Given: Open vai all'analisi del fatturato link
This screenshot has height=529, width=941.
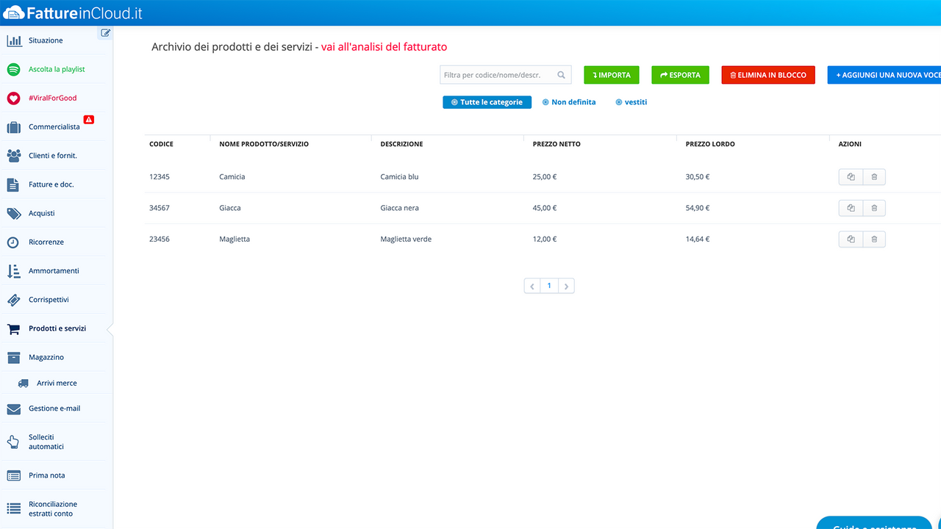Looking at the screenshot, I should [x=382, y=46].
